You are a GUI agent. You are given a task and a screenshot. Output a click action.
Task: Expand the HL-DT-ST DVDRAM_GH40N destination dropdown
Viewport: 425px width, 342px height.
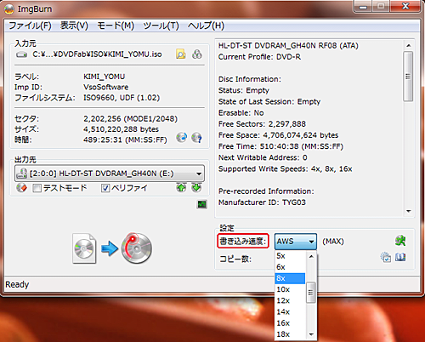point(110,174)
